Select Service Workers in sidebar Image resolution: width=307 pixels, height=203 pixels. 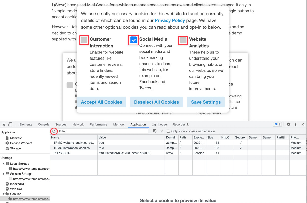coord(21,143)
